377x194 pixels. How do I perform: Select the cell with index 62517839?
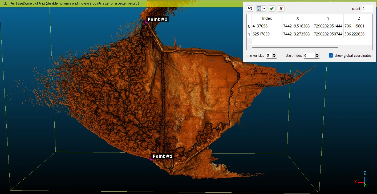267,34
